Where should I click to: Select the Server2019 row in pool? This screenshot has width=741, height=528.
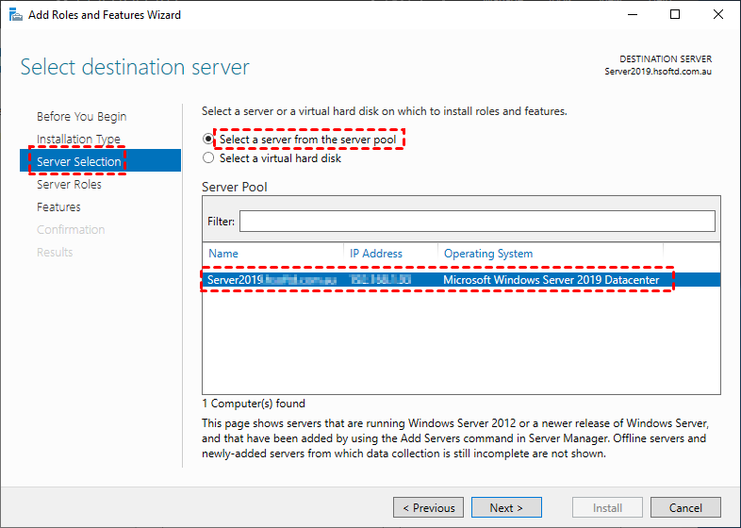[436, 280]
